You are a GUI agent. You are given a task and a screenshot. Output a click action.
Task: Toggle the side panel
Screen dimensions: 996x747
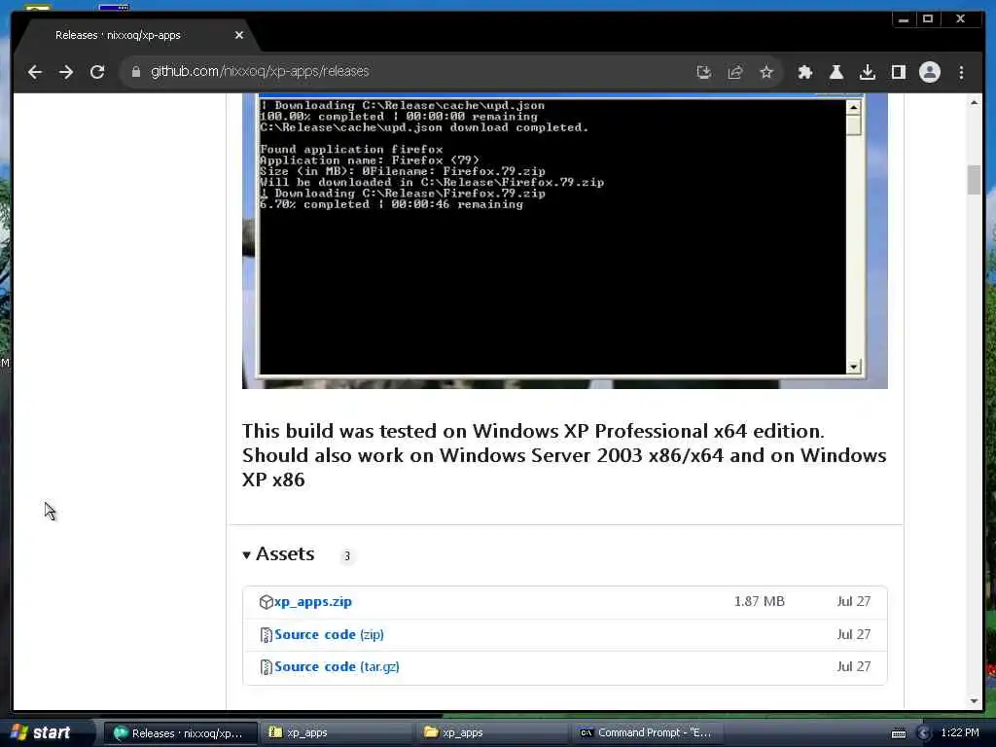[x=898, y=72]
